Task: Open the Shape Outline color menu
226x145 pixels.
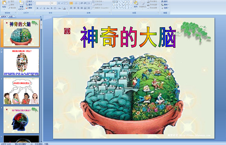Action: [x=153, y=5]
